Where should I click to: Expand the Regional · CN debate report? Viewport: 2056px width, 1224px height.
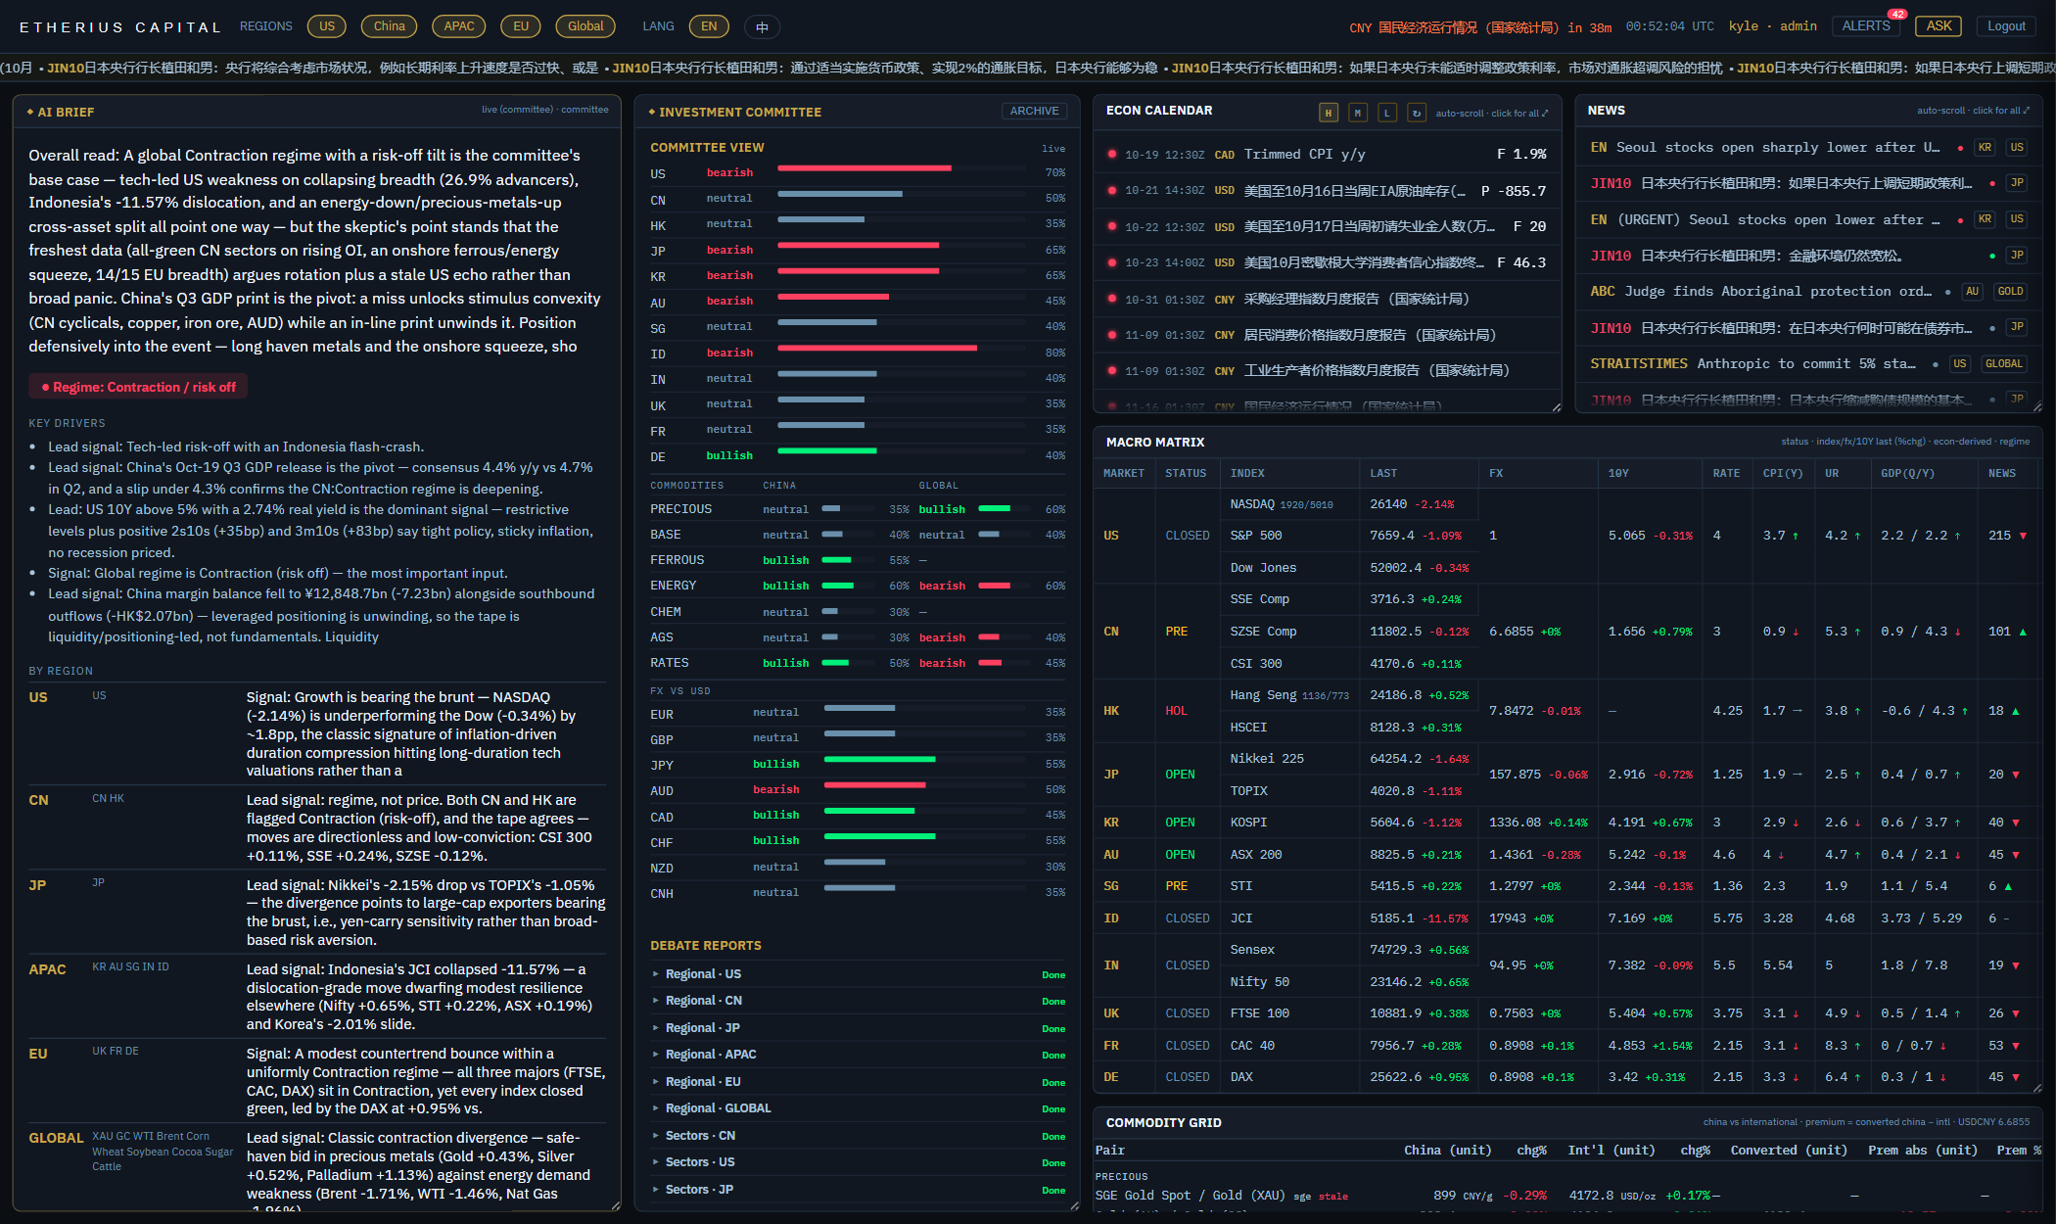tap(859, 1001)
